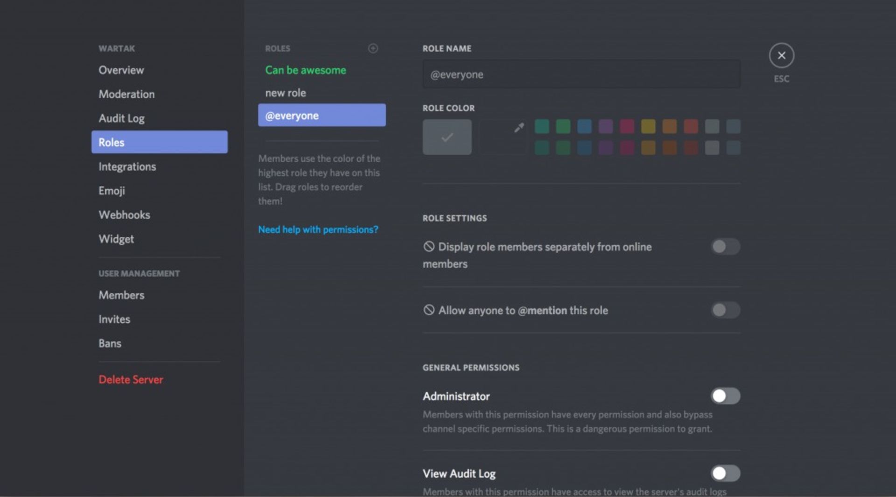
Task: Toggle display role members separately switch
Action: (x=725, y=246)
